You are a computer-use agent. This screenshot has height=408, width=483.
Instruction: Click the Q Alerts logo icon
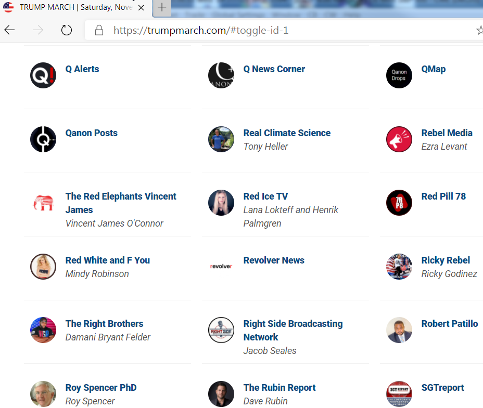coord(43,75)
